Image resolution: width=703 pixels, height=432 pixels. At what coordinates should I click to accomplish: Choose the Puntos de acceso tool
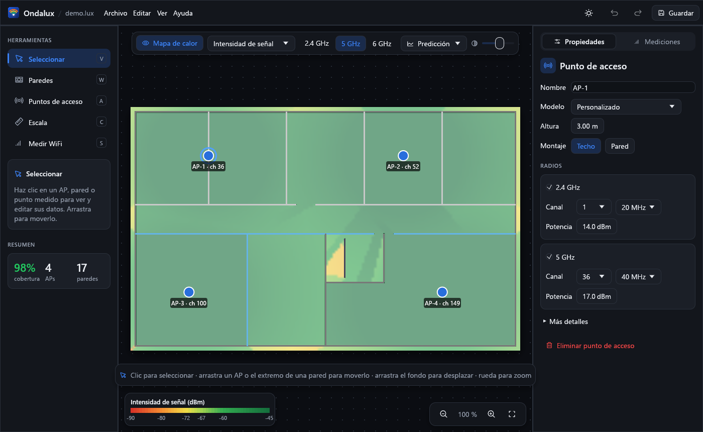59,101
